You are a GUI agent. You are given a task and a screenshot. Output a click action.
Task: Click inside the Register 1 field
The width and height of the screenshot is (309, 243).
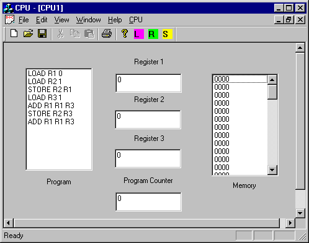point(148,83)
